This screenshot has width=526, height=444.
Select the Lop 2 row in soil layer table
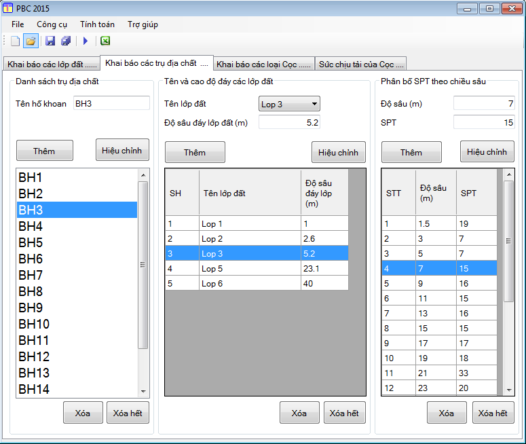(x=257, y=238)
